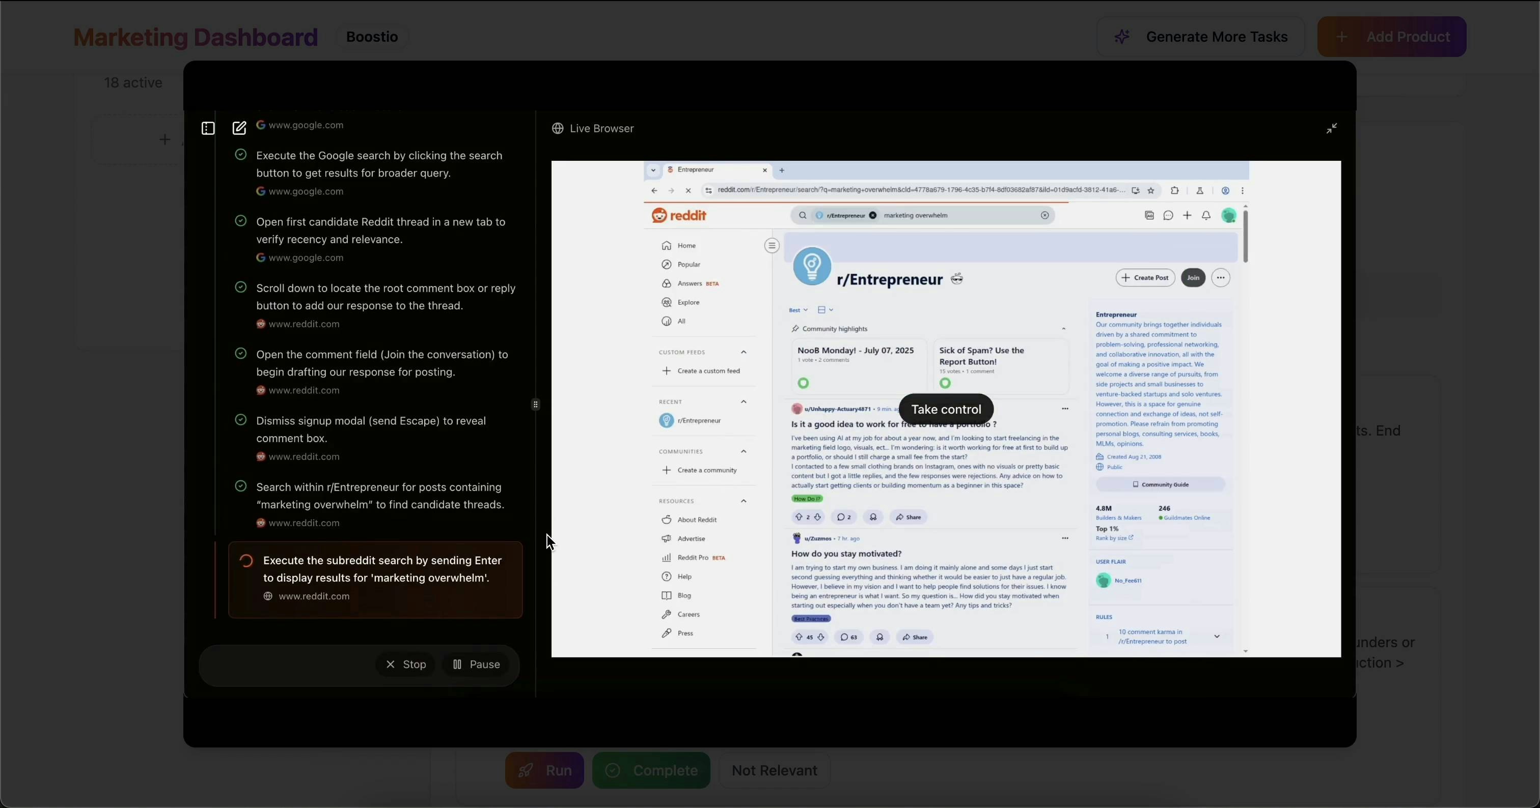This screenshot has height=808, width=1540.
Task: Collapse the Recent section
Action: tap(744, 402)
